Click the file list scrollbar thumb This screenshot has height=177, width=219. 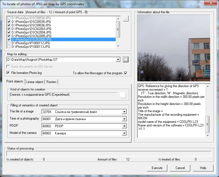point(118,29)
